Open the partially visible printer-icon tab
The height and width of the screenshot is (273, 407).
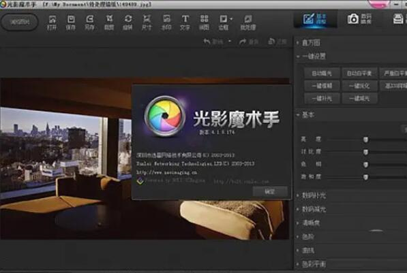coord(398,19)
